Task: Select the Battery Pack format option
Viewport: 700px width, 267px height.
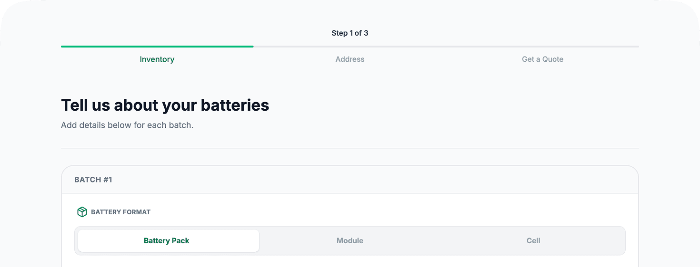Action: (167, 241)
